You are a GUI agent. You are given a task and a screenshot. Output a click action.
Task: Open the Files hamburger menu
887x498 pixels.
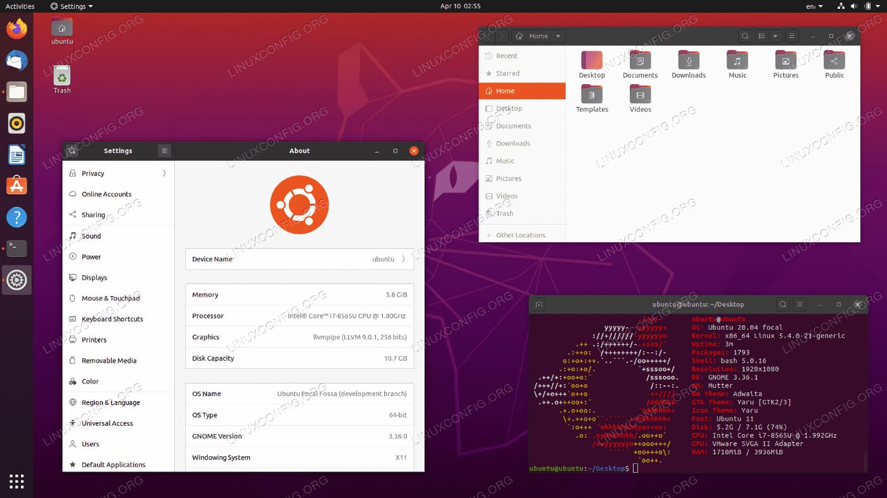point(792,36)
